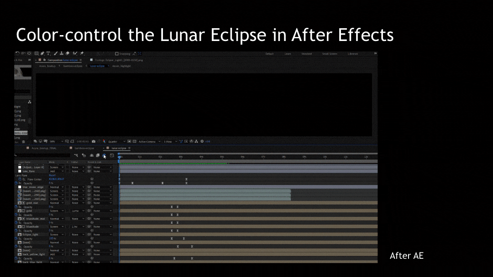This screenshot has height=277, width=493.
Task: Navigate to bamboo+eclipse in the comp breadcrumb
Action: [73, 66]
